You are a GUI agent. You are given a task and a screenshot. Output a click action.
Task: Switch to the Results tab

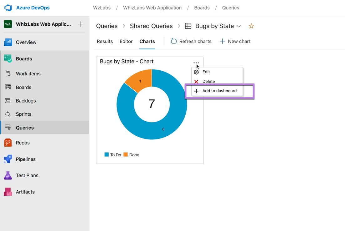tap(105, 41)
